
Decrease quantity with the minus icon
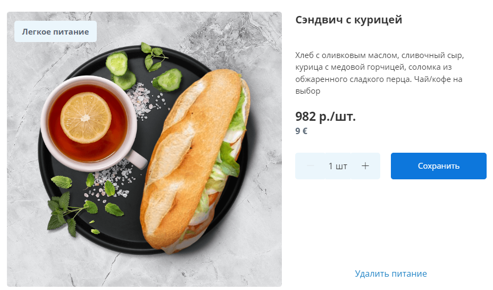point(311,166)
